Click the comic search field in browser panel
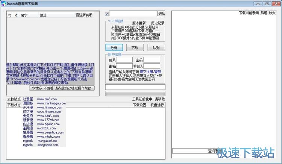Viewport: 282px width, 164px height. [x=190, y=151]
